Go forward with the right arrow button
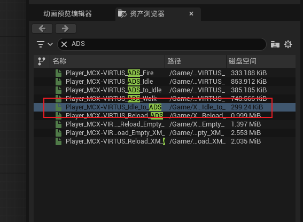 click(66, 29)
